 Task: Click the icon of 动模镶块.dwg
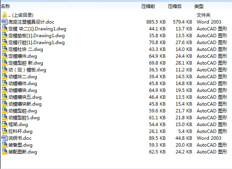[x=5, y=90]
